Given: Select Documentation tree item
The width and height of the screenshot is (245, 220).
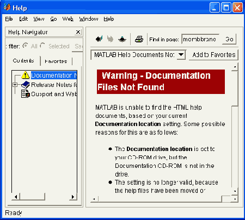Looking at the screenshot, I should tap(54, 76).
